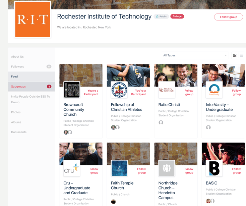This screenshot has height=206, width=246.
Task: Follow the InterVarsity group
Action: [x=236, y=93]
